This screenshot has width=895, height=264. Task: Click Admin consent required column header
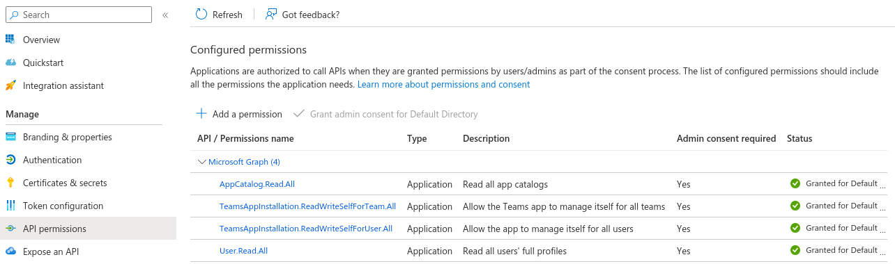(x=726, y=138)
